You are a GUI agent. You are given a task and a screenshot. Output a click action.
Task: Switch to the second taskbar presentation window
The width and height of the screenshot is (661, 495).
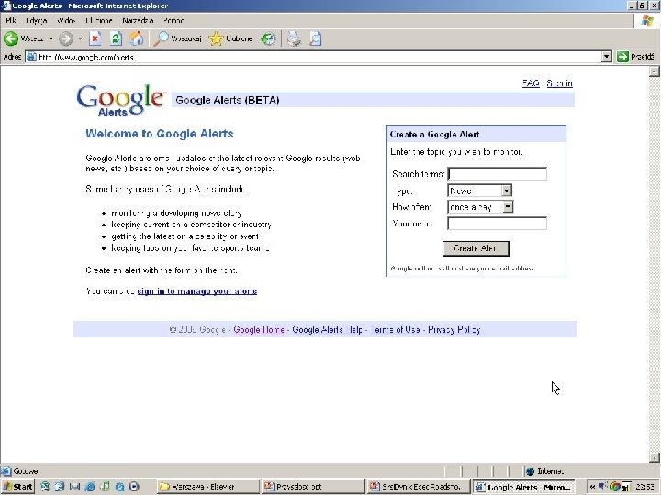click(x=313, y=487)
